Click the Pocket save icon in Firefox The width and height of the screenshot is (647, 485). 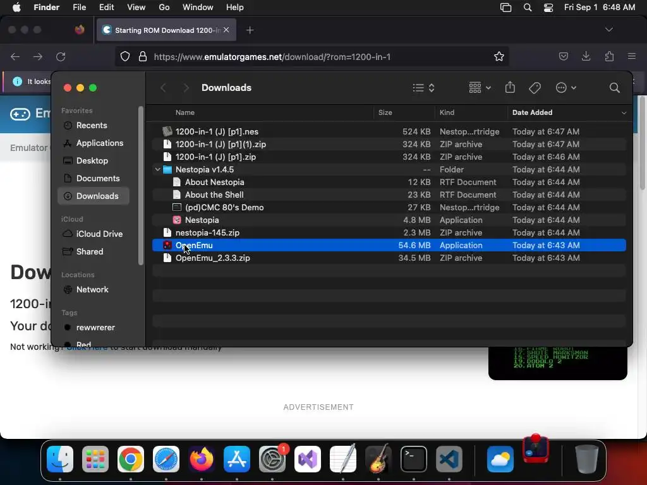point(563,56)
